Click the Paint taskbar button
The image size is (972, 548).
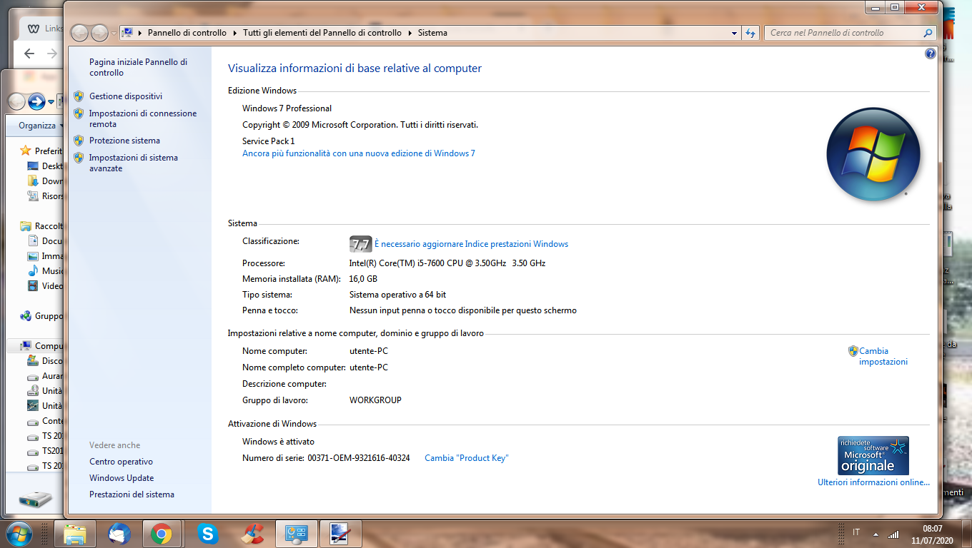pyautogui.click(x=340, y=534)
